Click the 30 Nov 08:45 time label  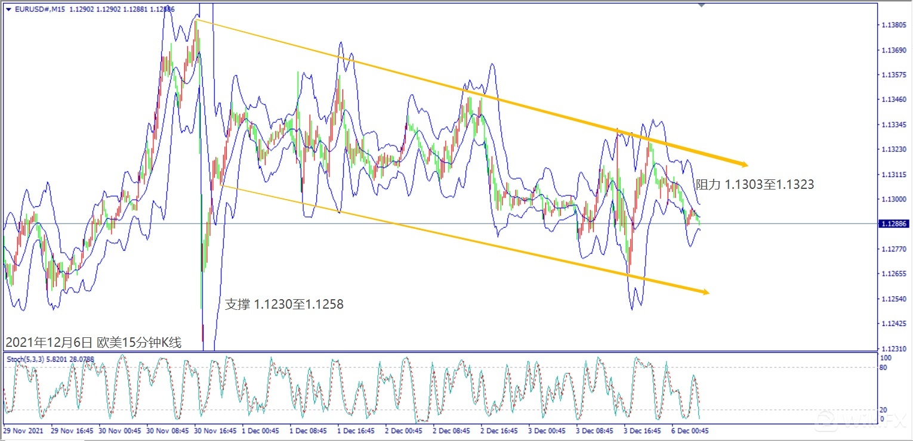[167, 430]
